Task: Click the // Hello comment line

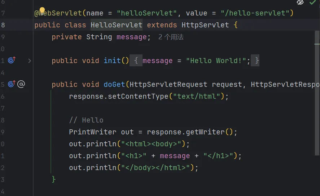Action: pos(86,120)
